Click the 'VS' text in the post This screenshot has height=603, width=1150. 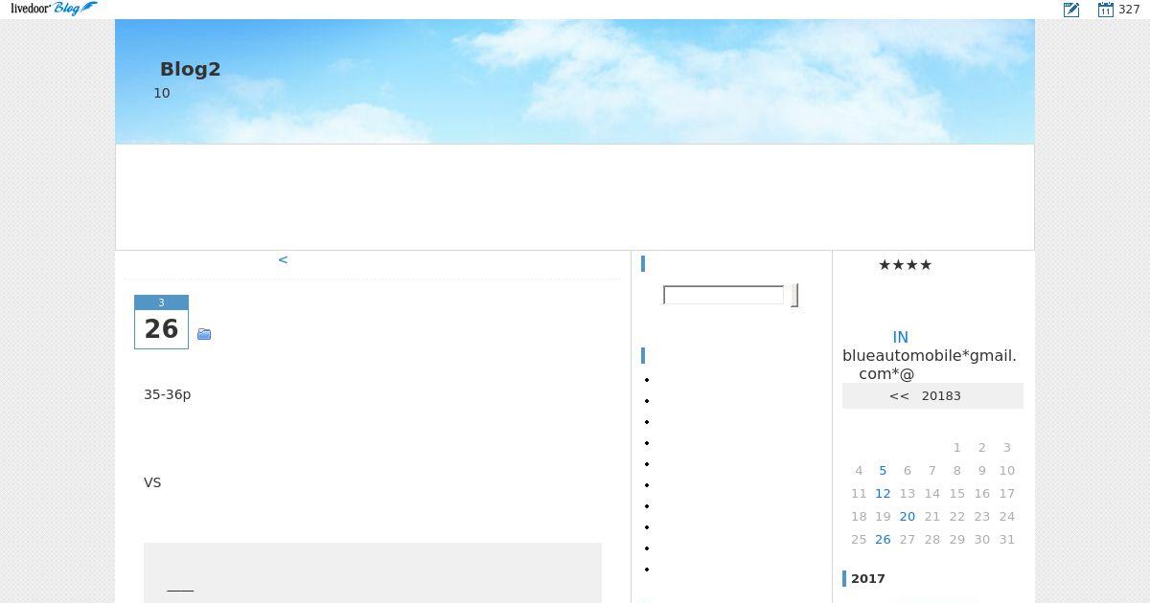152,482
